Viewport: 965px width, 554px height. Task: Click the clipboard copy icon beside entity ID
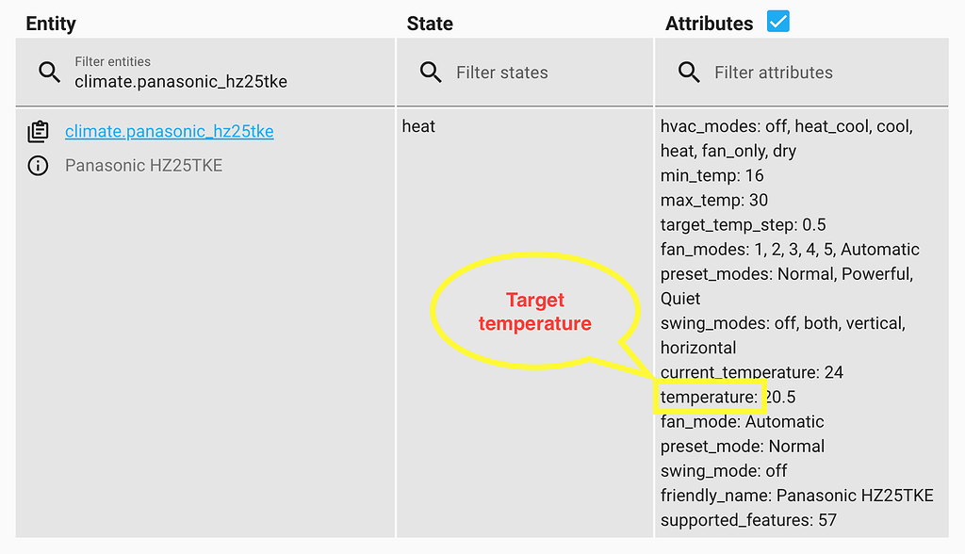click(x=38, y=132)
